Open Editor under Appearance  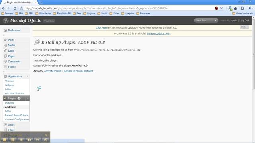[x=8, y=89]
